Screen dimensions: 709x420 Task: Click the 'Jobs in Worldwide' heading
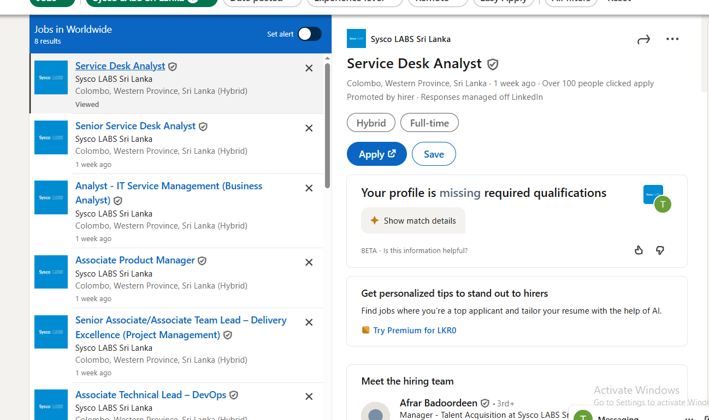pyautogui.click(x=73, y=29)
